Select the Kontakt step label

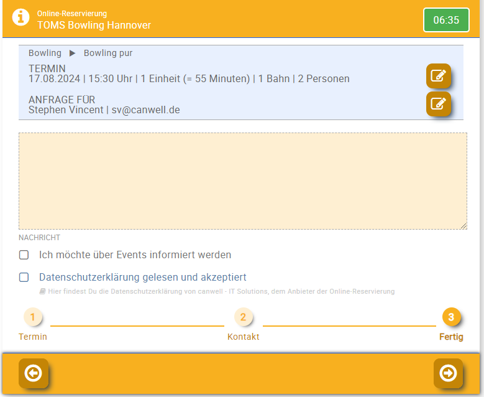point(243,337)
